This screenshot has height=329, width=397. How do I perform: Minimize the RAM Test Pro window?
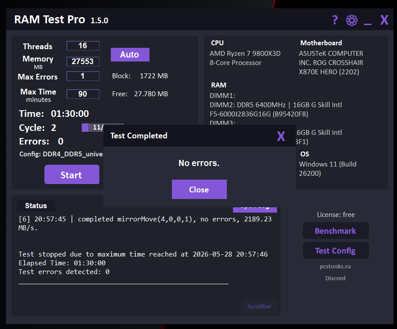click(x=368, y=24)
